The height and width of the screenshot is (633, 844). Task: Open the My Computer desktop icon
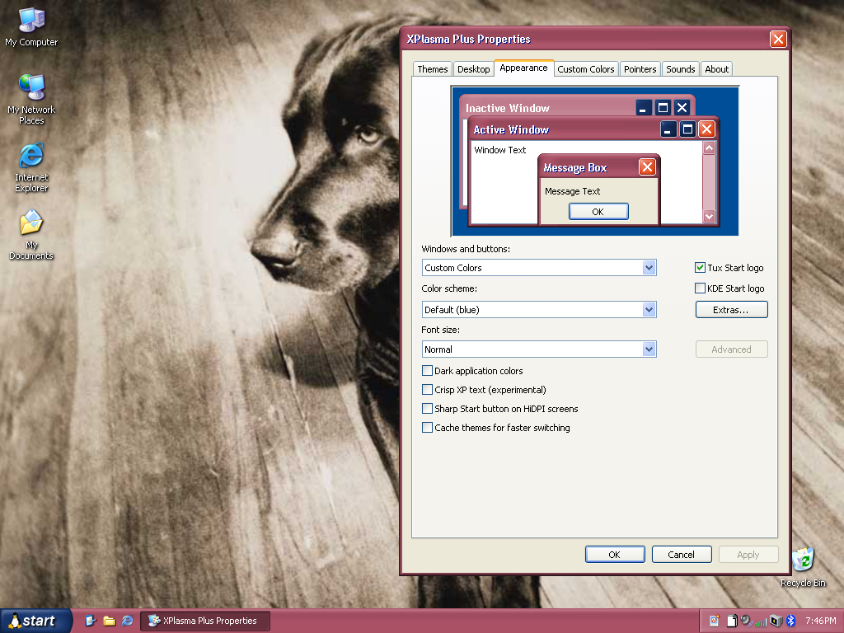31,27
